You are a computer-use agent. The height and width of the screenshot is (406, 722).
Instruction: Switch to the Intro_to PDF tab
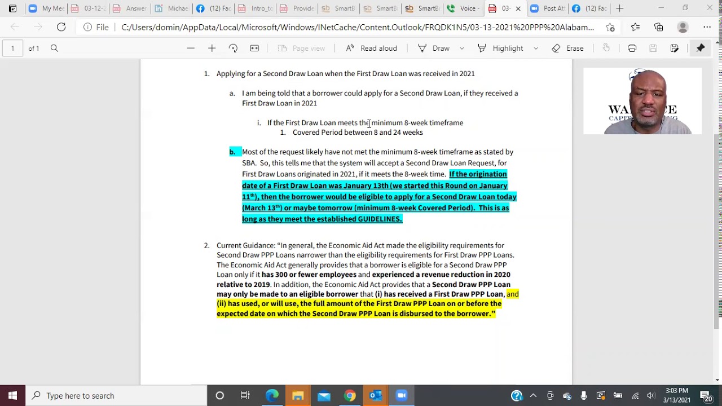255,8
